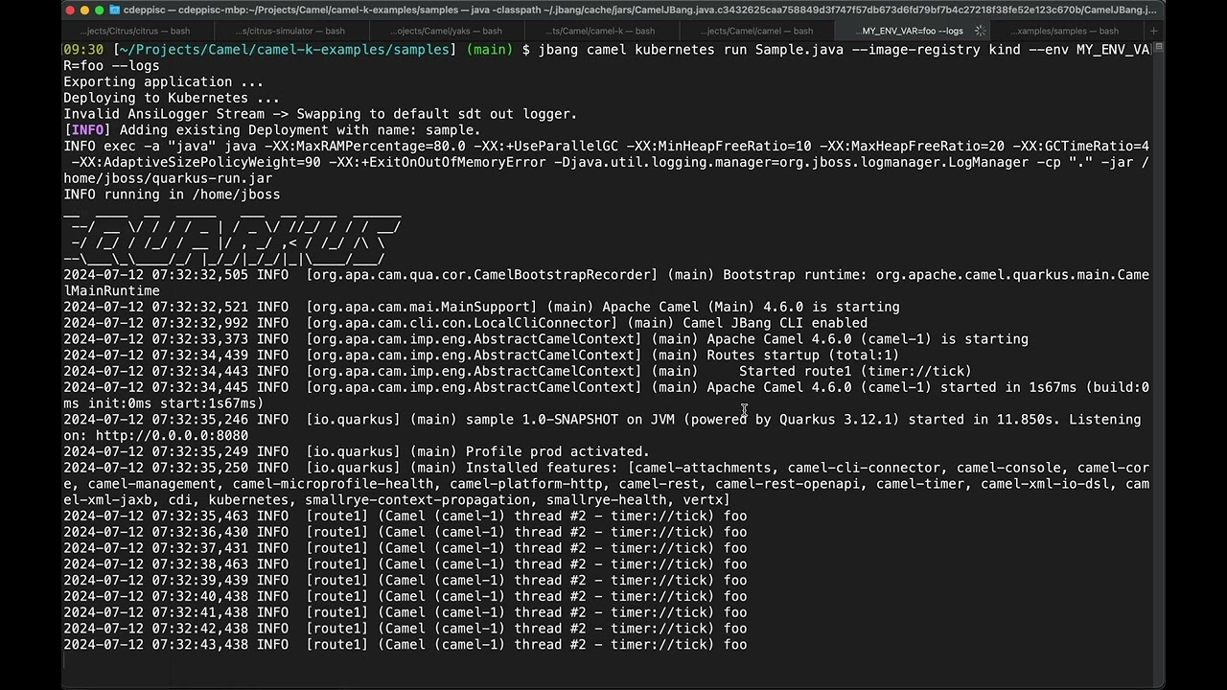
Task: Click the 07:32:39,439 timer tick foo line
Action: click(405, 580)
